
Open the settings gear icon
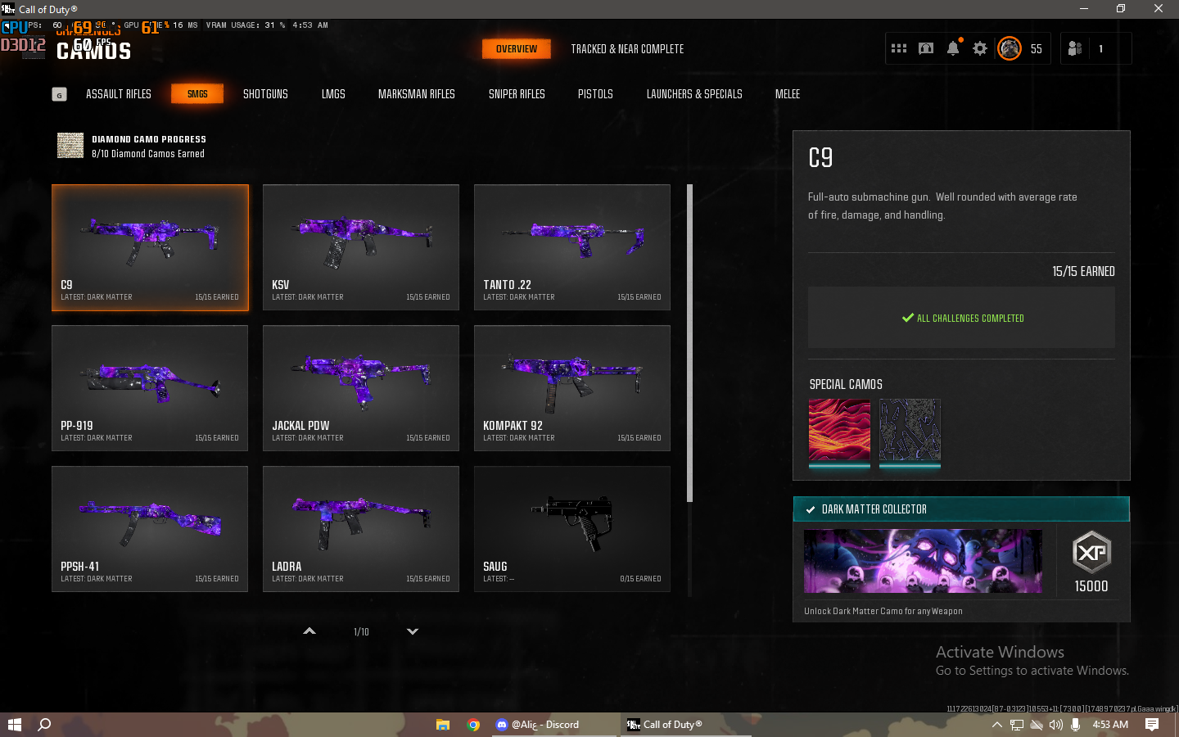click(980, 48)
